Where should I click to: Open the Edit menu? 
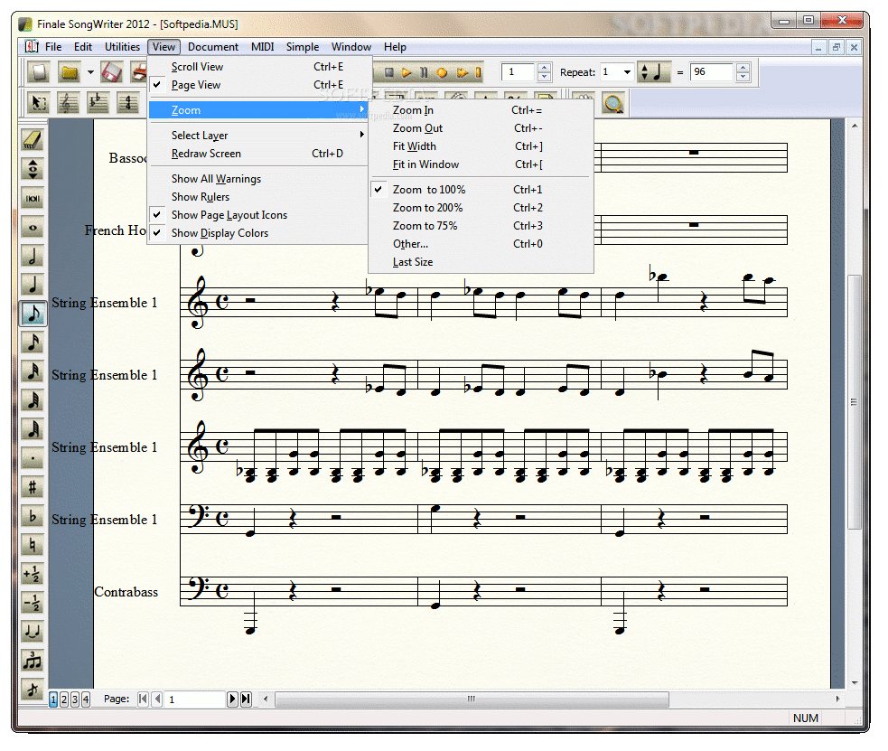click(x=83, y=47)
